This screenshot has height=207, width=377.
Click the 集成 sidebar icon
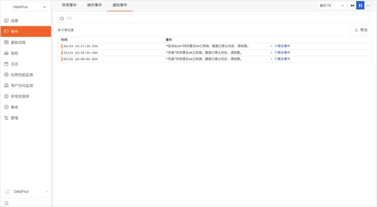6,107
